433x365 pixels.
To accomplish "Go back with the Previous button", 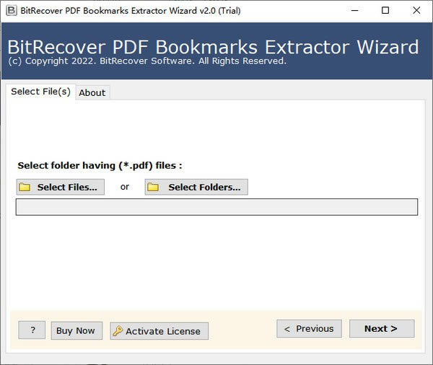I will point(309,329).
